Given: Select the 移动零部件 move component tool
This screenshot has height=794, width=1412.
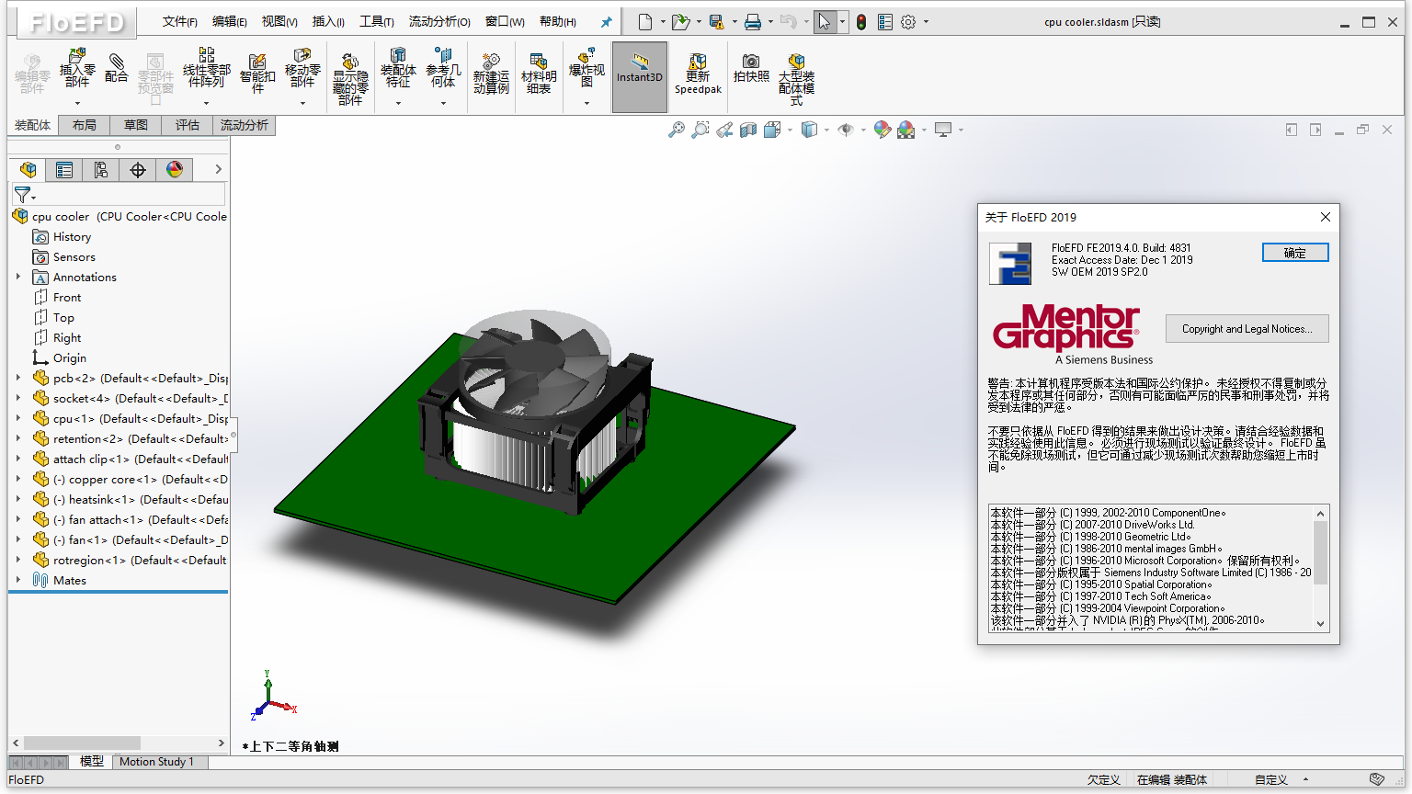Looking at the screenshot, I should (302, 70).
